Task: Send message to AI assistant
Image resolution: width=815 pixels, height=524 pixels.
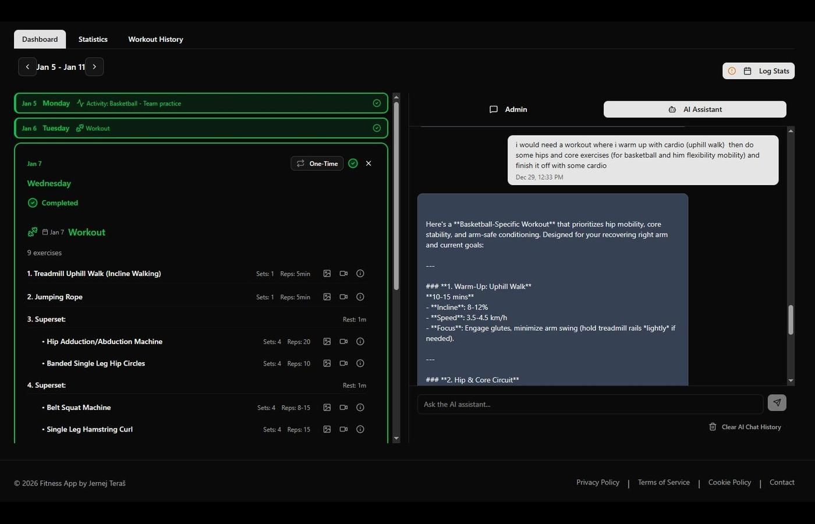Action: click(777, 403)
